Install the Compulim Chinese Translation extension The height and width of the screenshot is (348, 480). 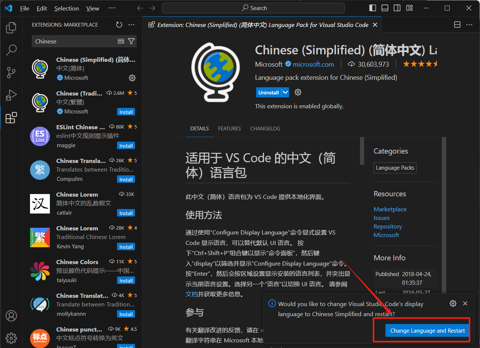[x=126, y=179]
